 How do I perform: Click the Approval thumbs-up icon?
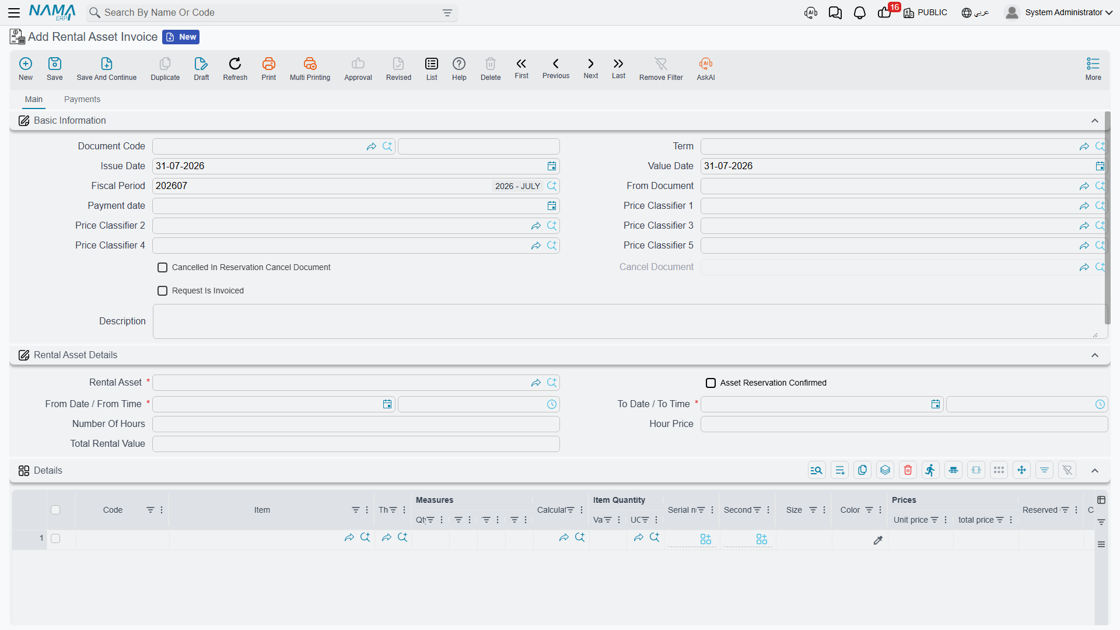coord(358,63)
